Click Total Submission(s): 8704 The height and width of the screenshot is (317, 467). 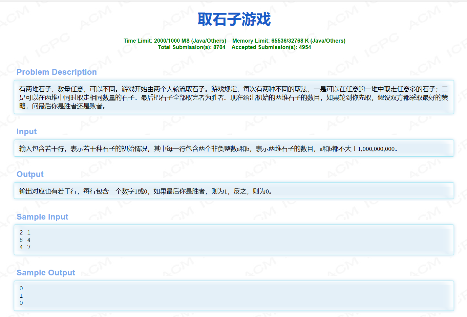tap(191, 47)
